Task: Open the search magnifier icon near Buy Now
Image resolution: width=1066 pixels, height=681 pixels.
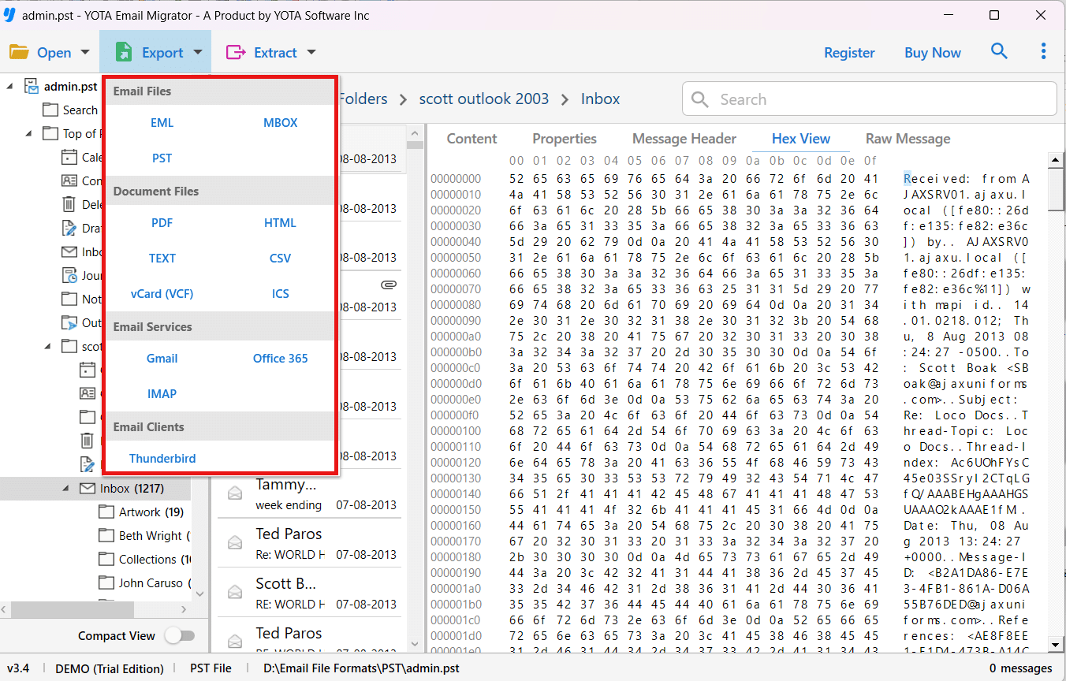Action: point(999,52)
